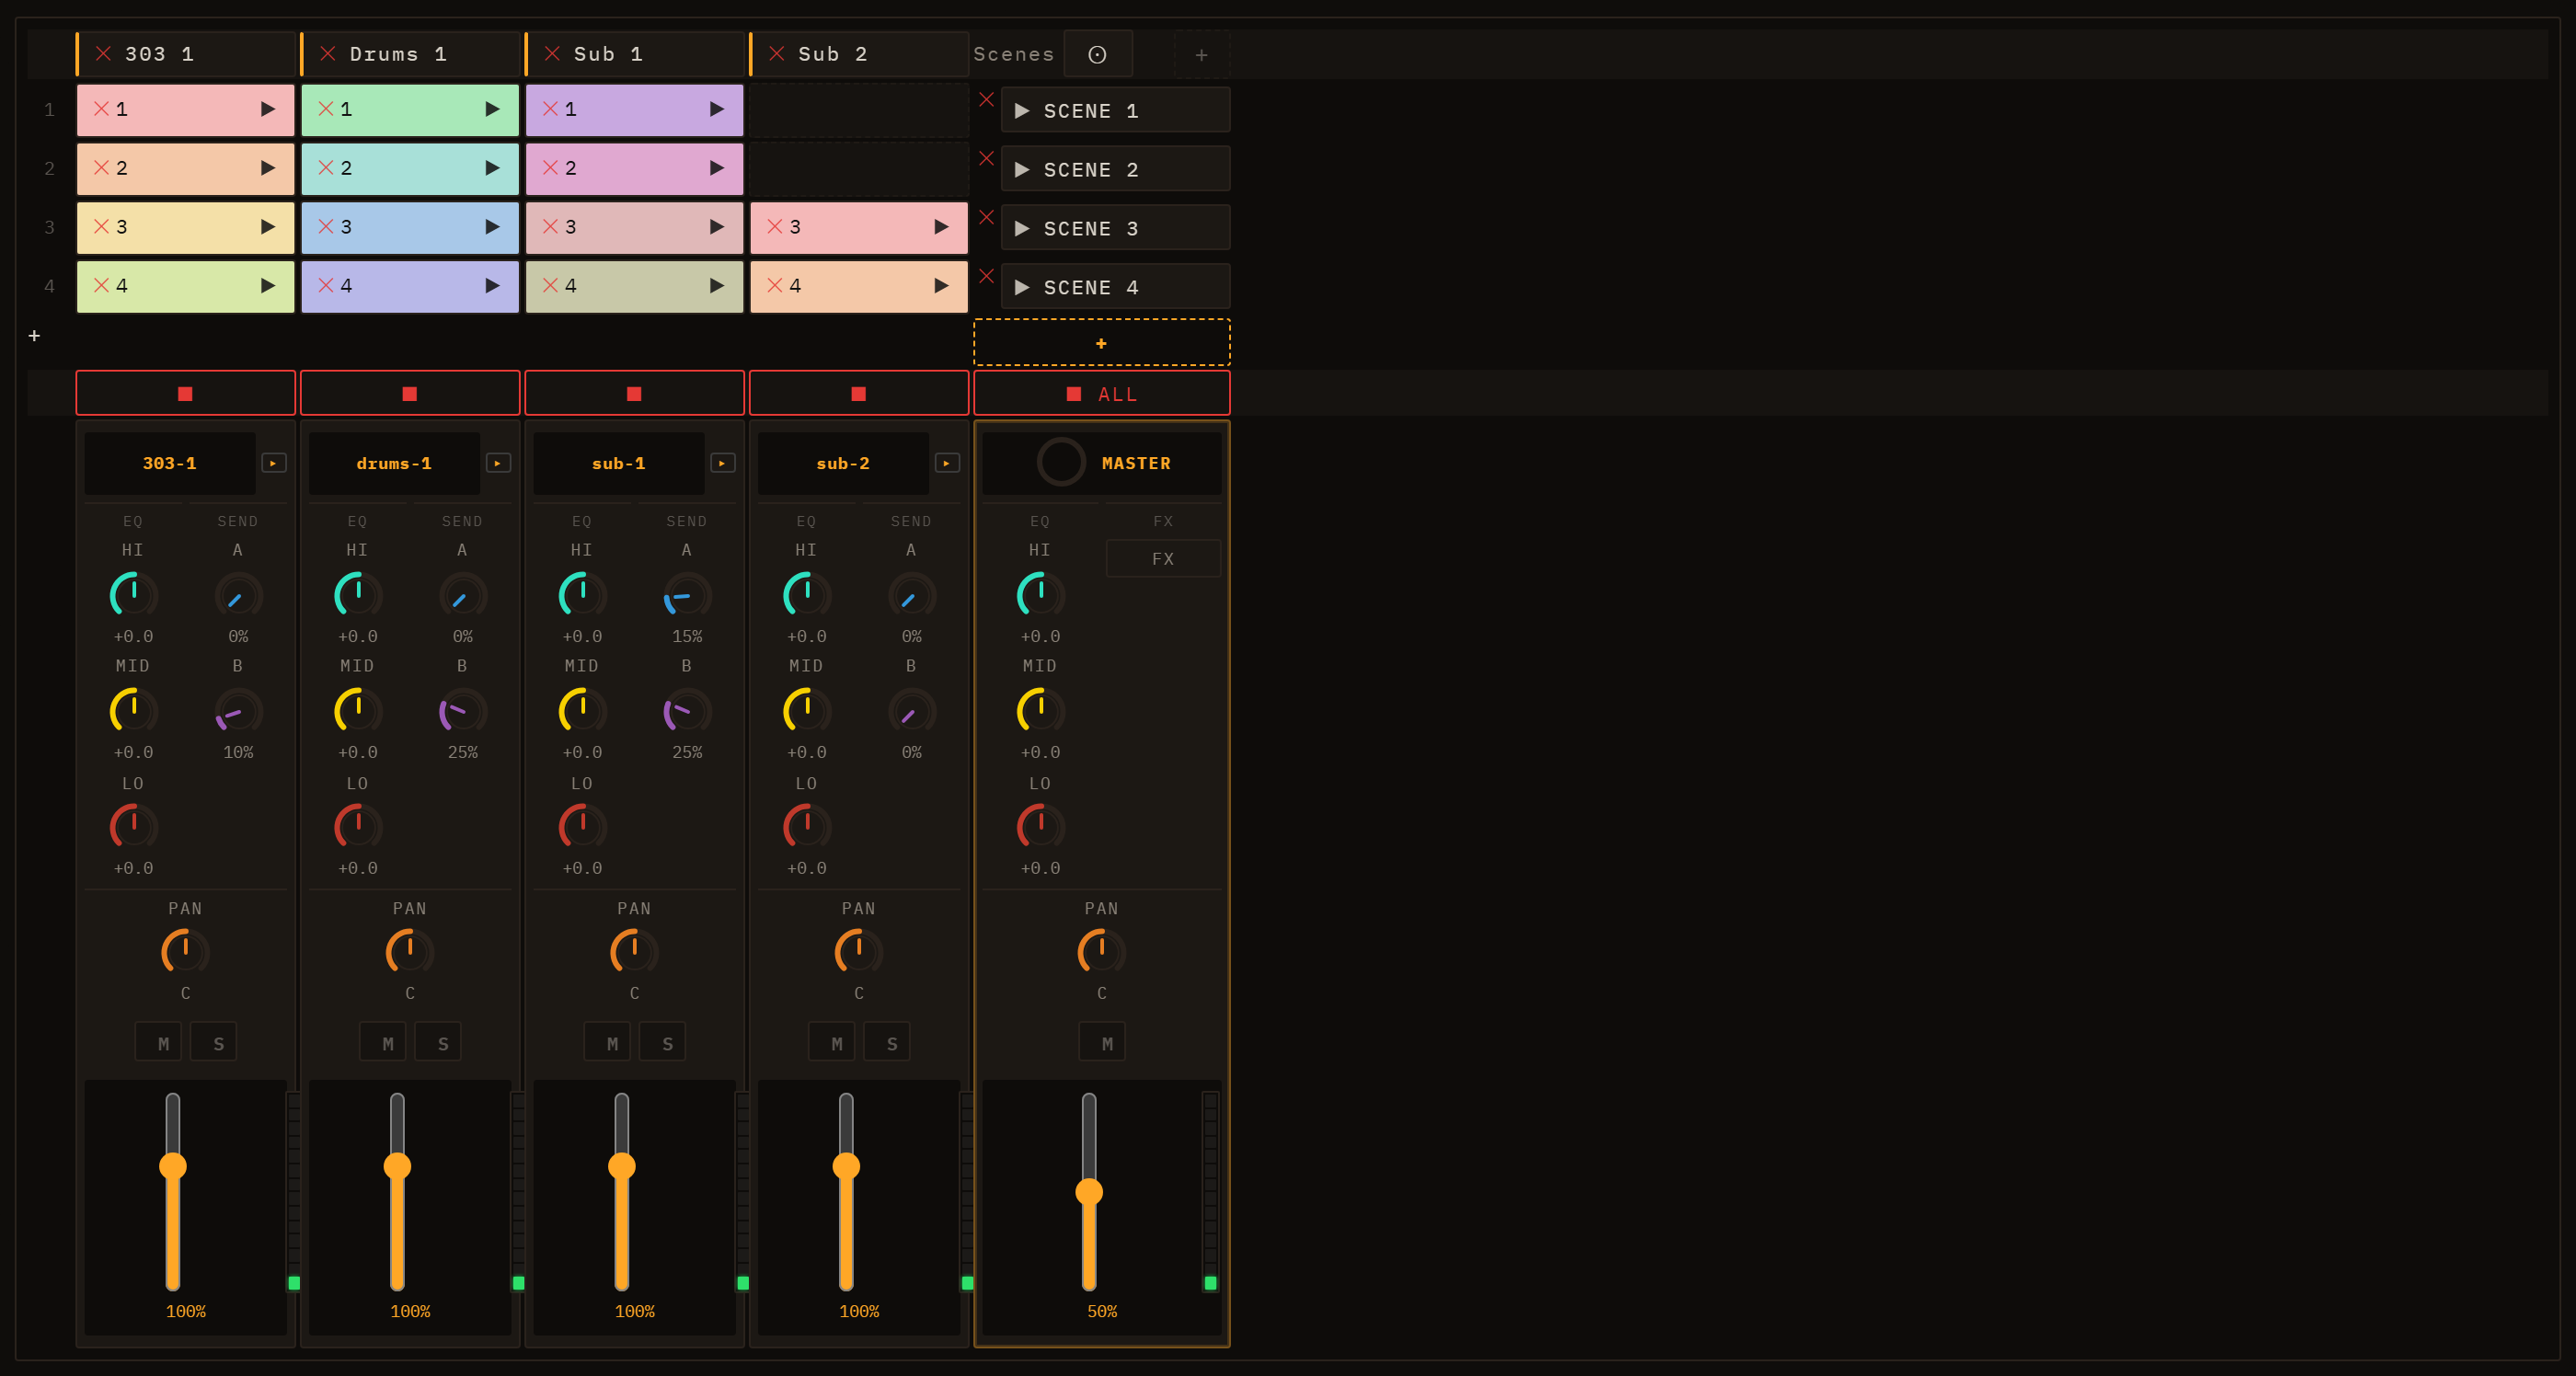Remove clip 2 from the Sub 1 track
Screen dimensions: 2576x1376
coord(550,167)
